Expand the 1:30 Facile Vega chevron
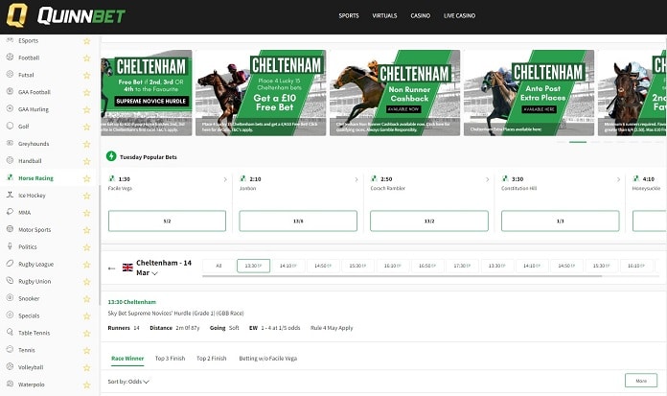Screen dimensions: 667x396 pyautogui.click(x=225, y=179)
